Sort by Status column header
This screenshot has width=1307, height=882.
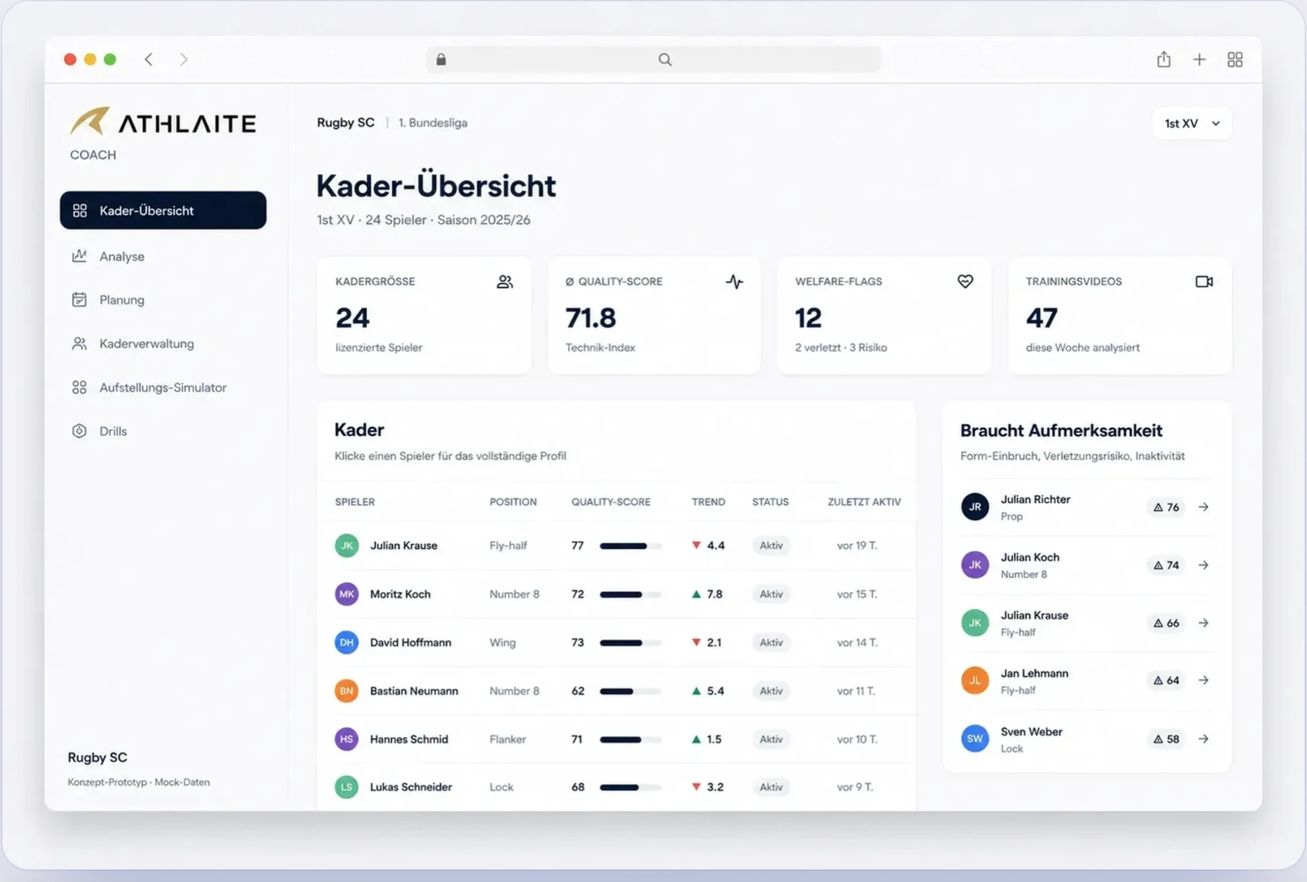coord(770,502)
